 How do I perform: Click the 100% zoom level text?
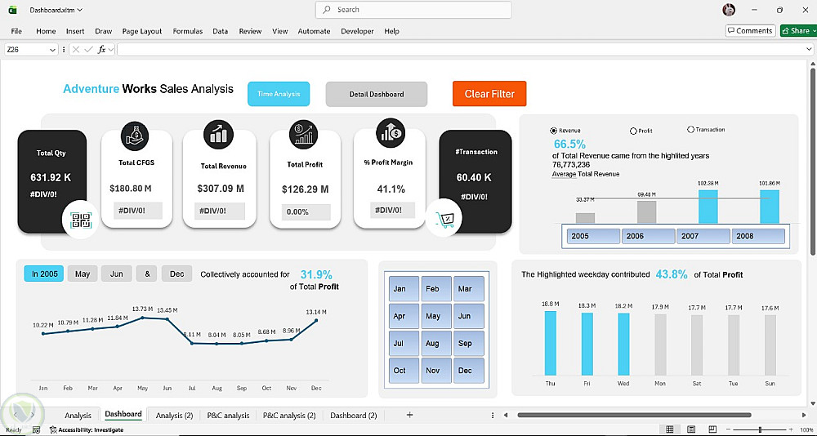pos(805,429)
